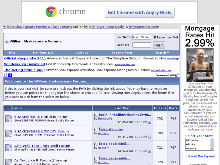This screenshot has width=220, height=165.
Task: Click the William Shakespeare Forums folder icon
Action: tap(7, 42)
